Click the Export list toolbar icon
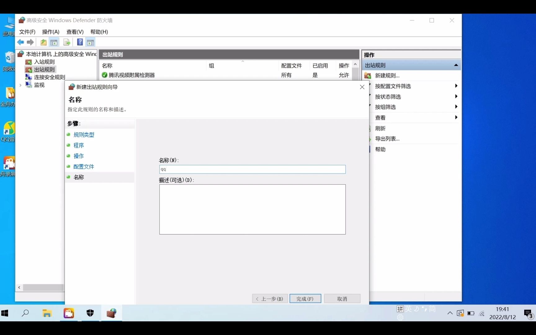The image size is (536, 335). (x=67, y=42)
